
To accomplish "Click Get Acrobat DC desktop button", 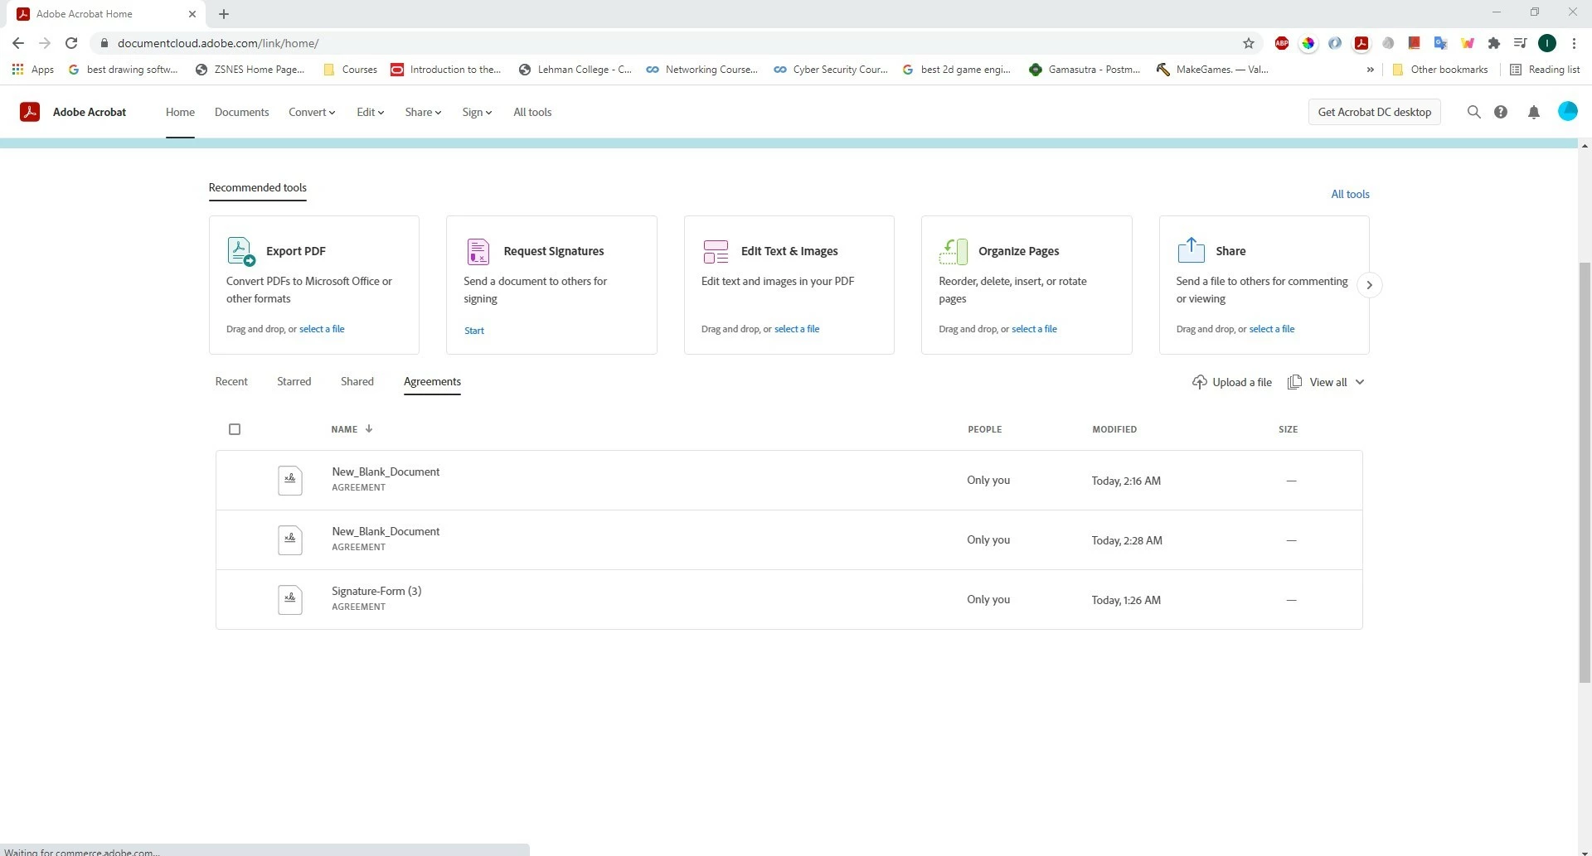I will [x=1375, y=112].
